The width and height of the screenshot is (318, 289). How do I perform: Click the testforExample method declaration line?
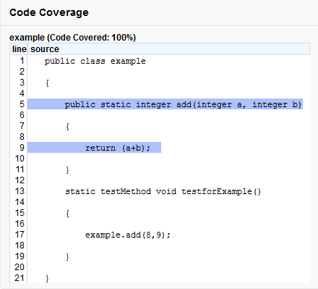click(x=163, y=191)
